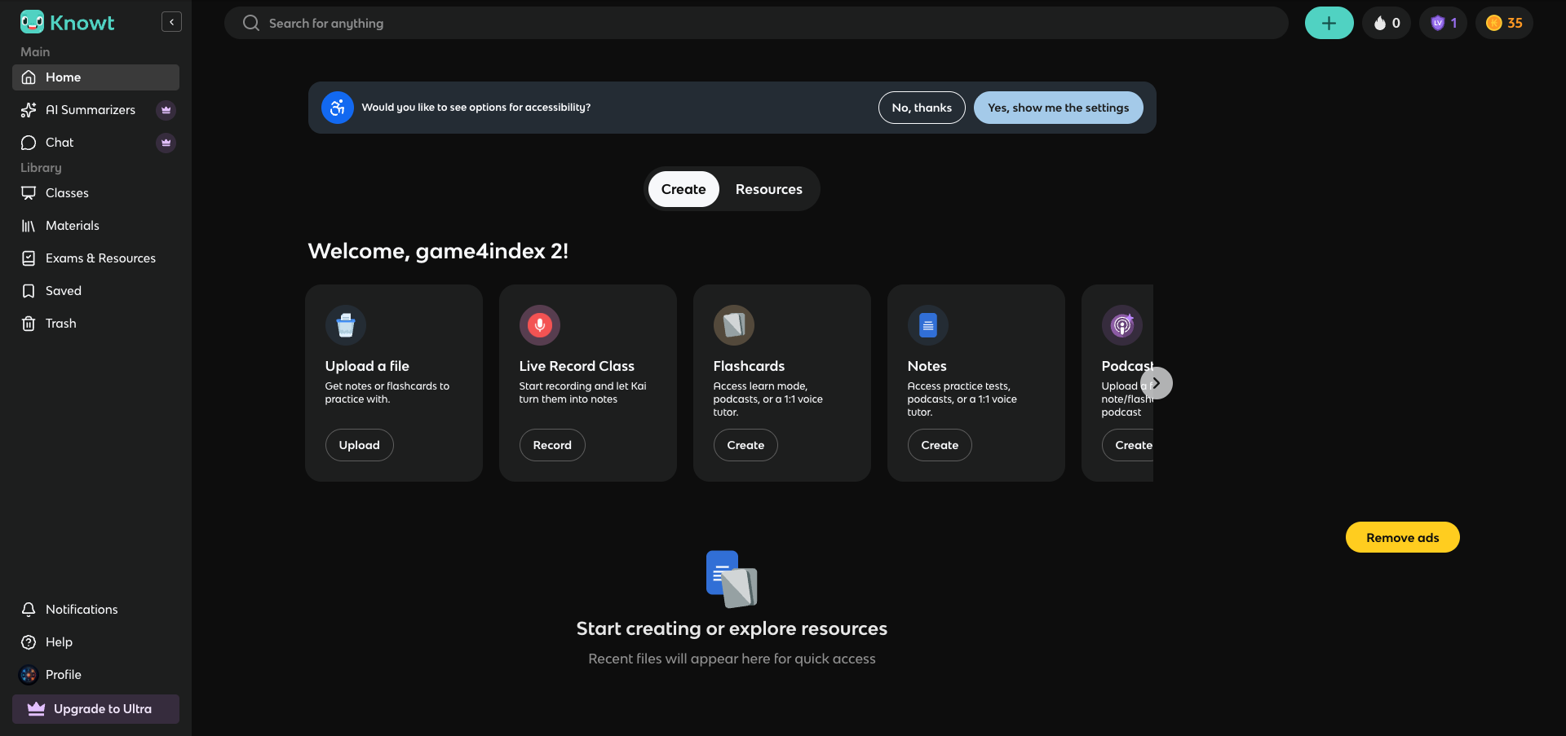Open Chat in the sidebar
The height and width of the screenshot is (736, 1566).
coord(58,142)
